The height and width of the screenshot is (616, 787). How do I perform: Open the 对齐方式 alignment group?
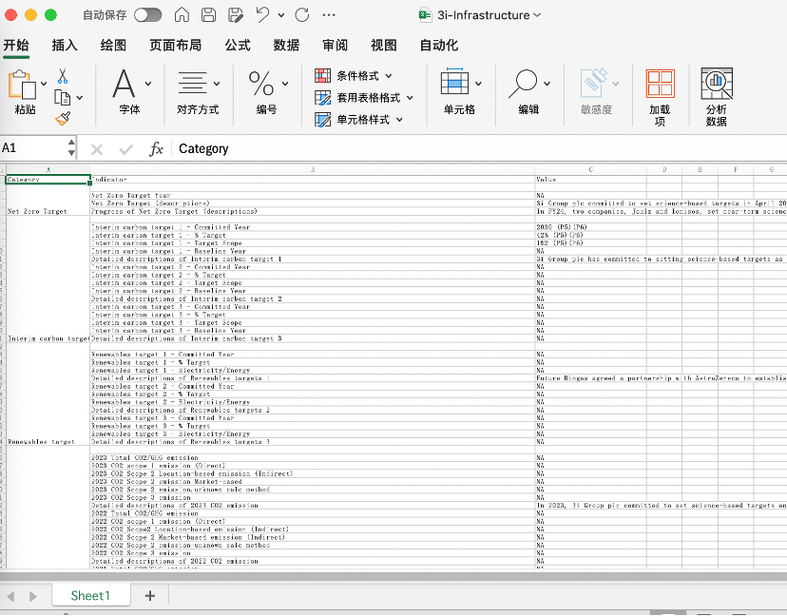click(198, 91)
